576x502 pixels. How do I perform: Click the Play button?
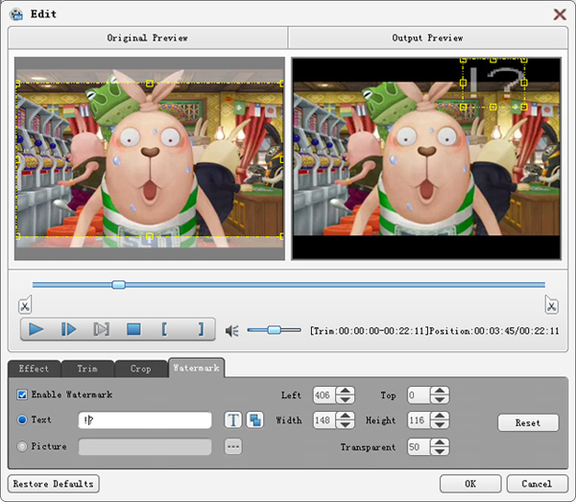pyautogui.click(x=36, y=329)
